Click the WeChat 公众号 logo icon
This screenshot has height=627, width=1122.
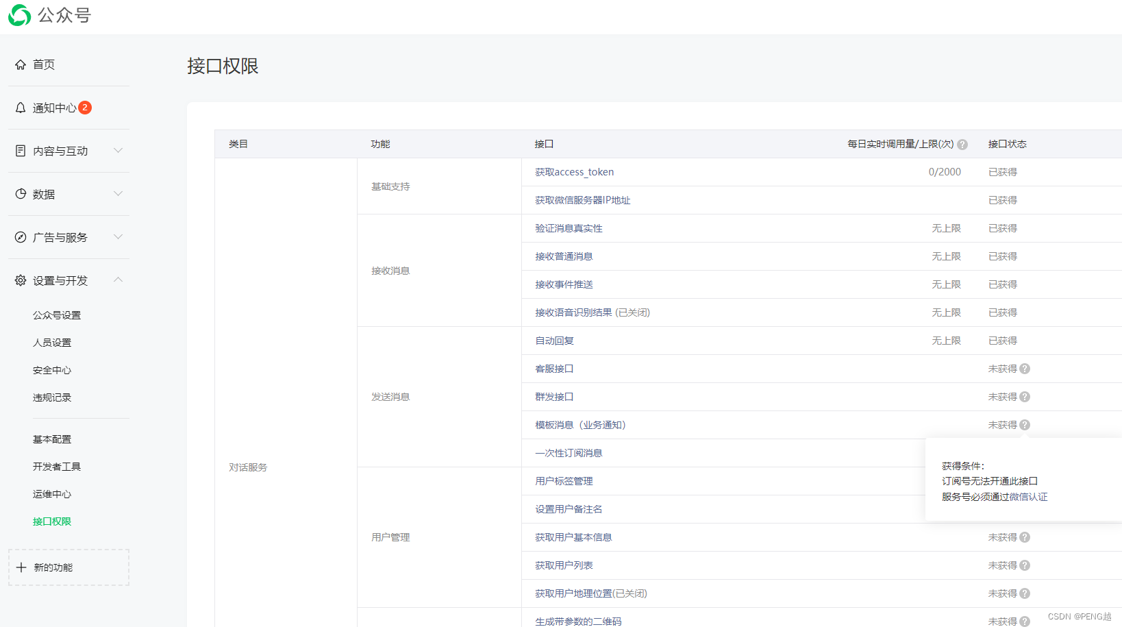[x=19, y=15]
